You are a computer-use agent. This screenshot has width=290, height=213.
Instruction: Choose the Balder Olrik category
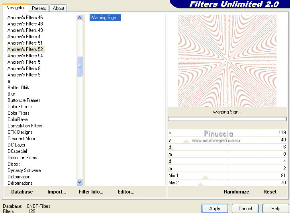click(x=18, y=88)
